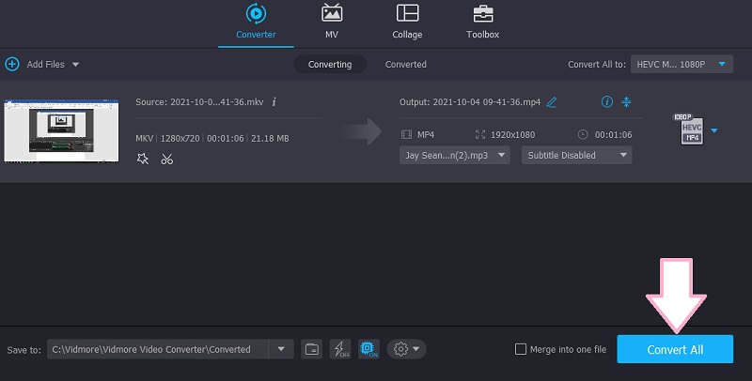Viewport: 752px width, 381px height.
Task: Click the source file info icon
Action: point(274,101)
